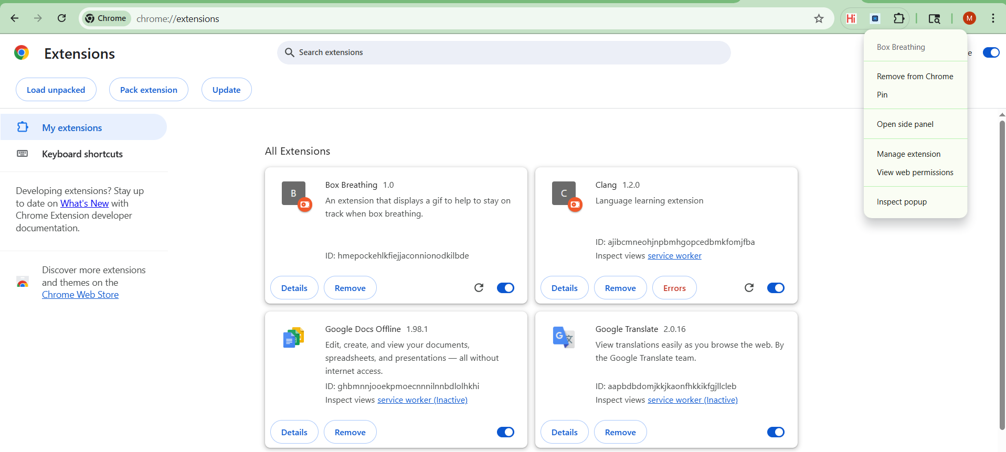Click the Search extensions field

click(504, 52)
